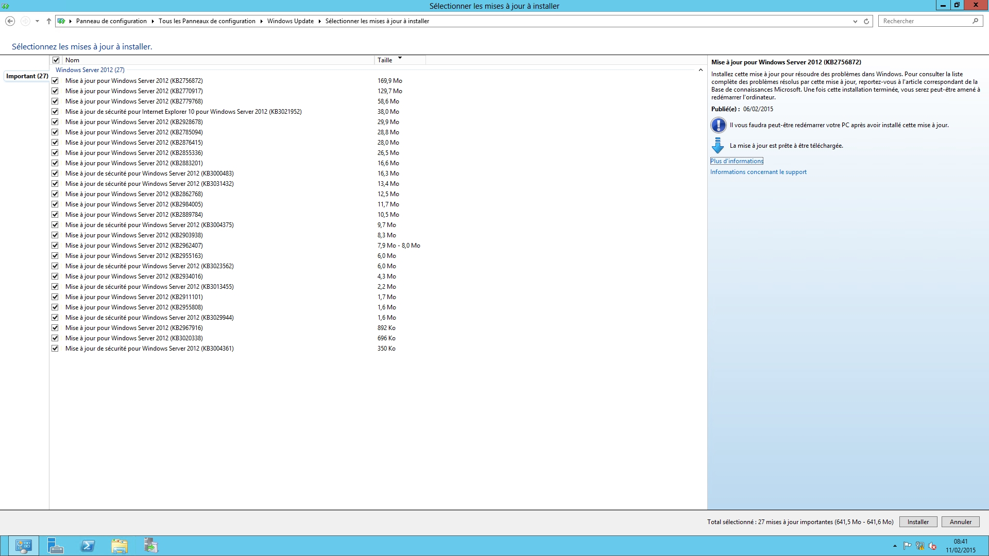Go up one folder level

pyautogui.click(x=49, y=21)
